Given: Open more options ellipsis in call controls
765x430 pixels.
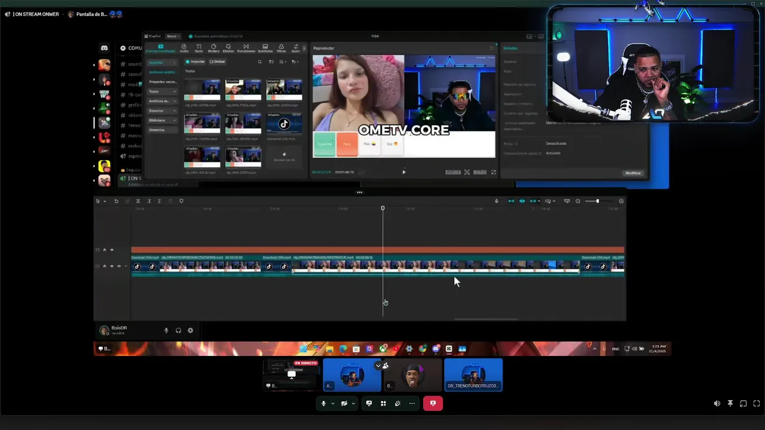Looking at the screenshot, I should [412, 403].
